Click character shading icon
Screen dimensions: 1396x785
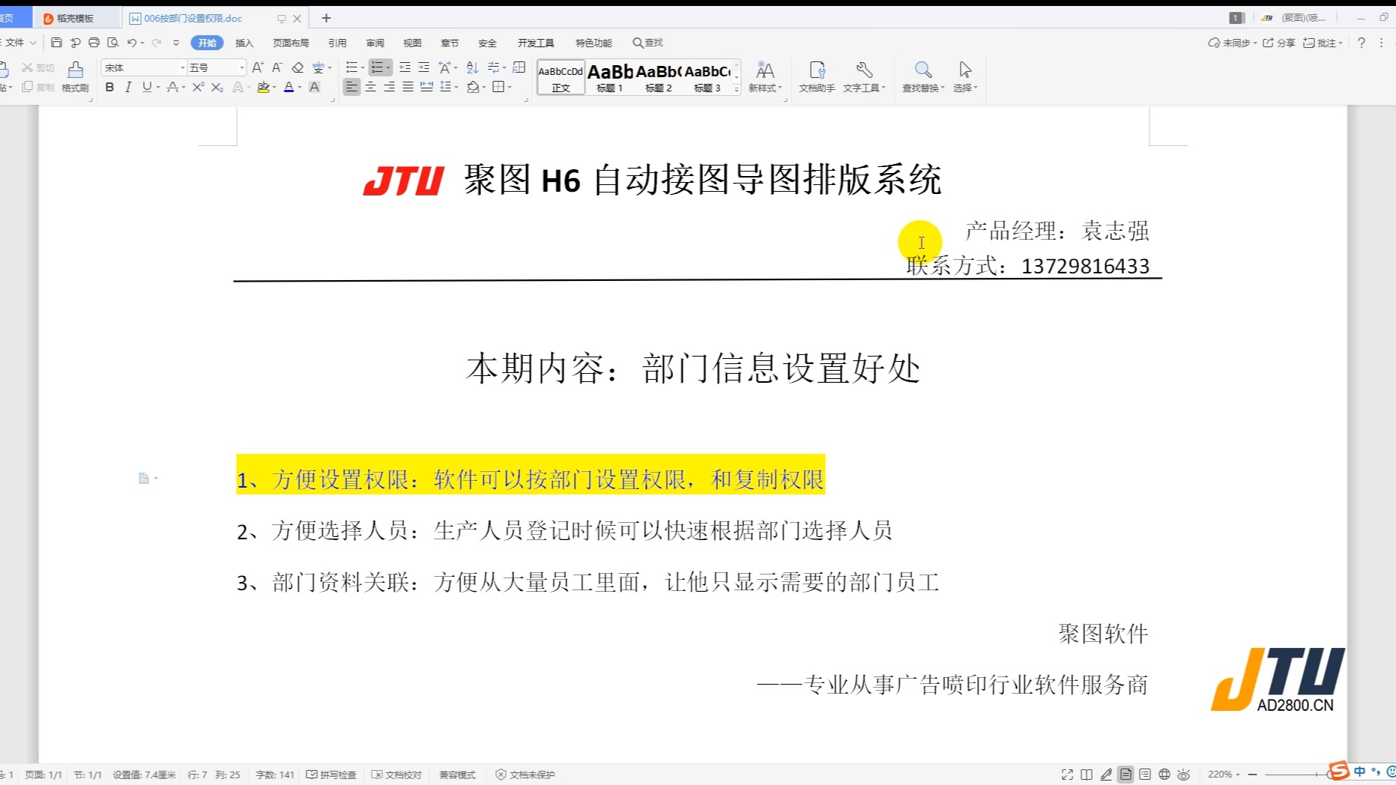click(315, 88)
